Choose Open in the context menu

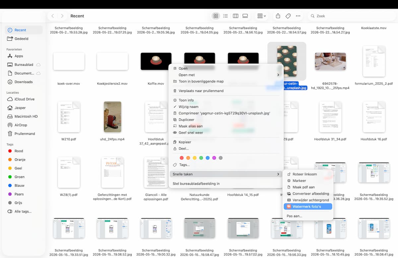point(226,68)
